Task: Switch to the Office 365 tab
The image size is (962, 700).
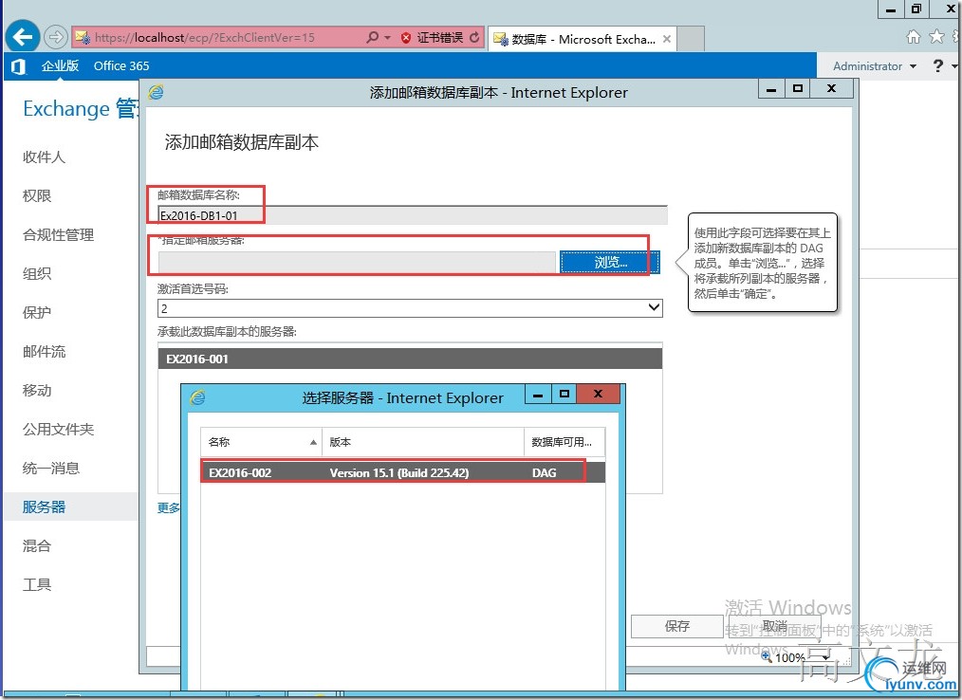Action: (121, 65)
